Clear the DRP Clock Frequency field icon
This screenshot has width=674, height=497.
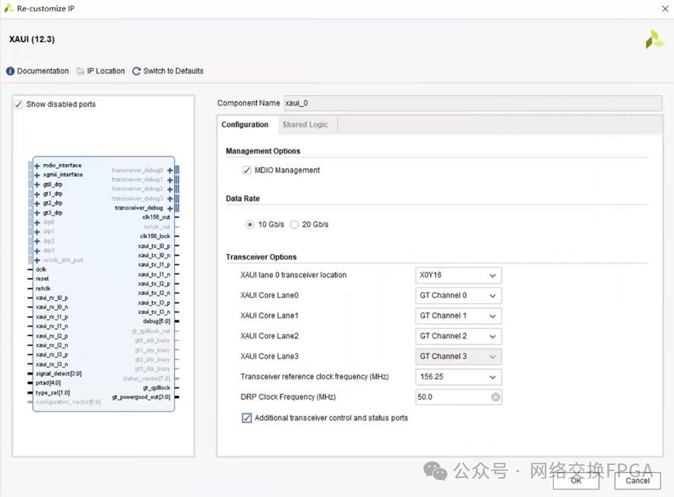pos(495,397)
